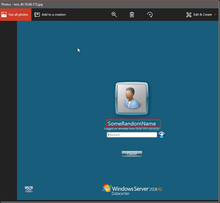Click the Logged on remotely from DESKTOP text

125,129
